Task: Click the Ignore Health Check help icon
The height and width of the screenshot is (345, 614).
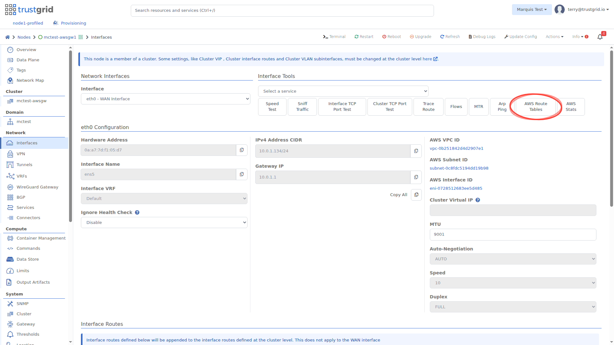Action: [137, 212]
